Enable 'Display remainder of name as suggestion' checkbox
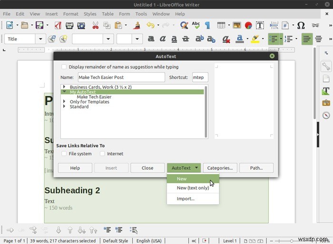The image size is (333, 244). [x=64, y=67]
